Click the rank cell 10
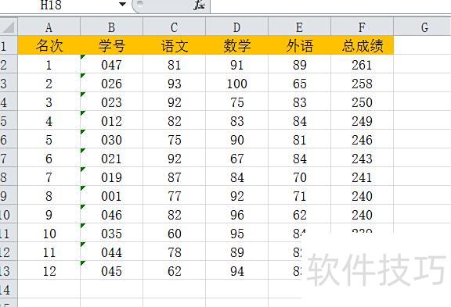Viewport: 451px width, 307px height. [49, 234]
